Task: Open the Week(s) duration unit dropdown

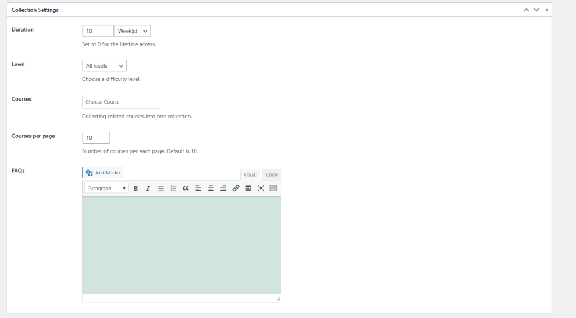Action: point(133,31)
